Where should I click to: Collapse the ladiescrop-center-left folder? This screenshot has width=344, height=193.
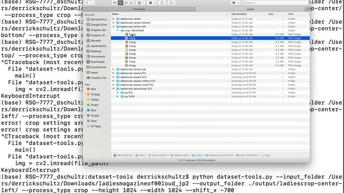(x=113, y=27)
